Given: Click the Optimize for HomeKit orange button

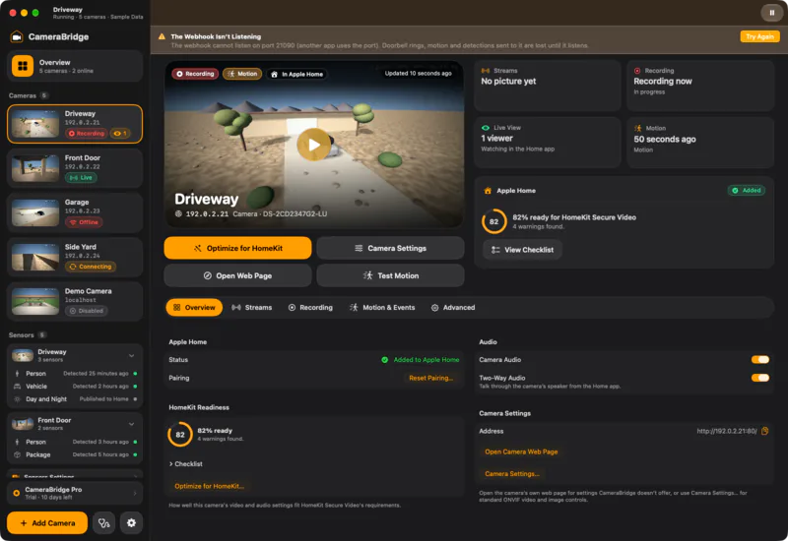Looking at the screenshot, I should pyautogui.click(x=237, y=248).
